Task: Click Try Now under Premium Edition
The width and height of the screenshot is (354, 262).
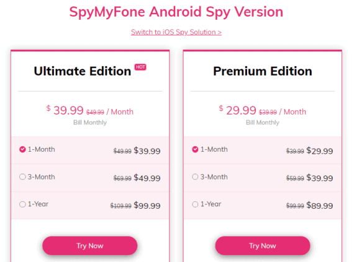Action: coord(263,245)
